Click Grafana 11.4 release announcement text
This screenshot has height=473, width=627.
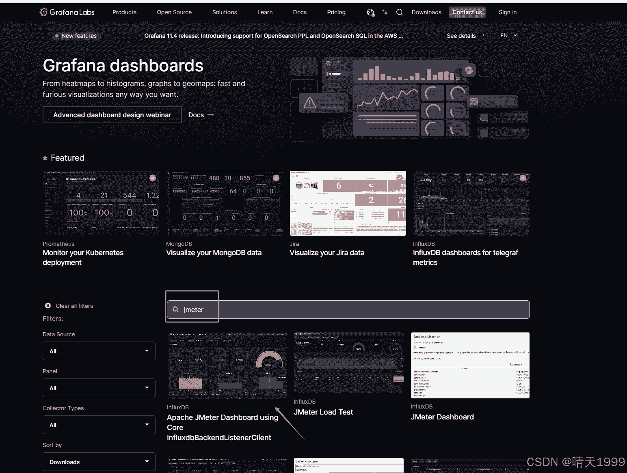[x=273, y=36]
